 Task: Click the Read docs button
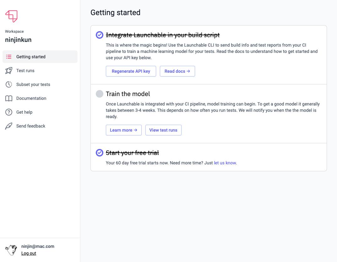click(x=177, y=71)
